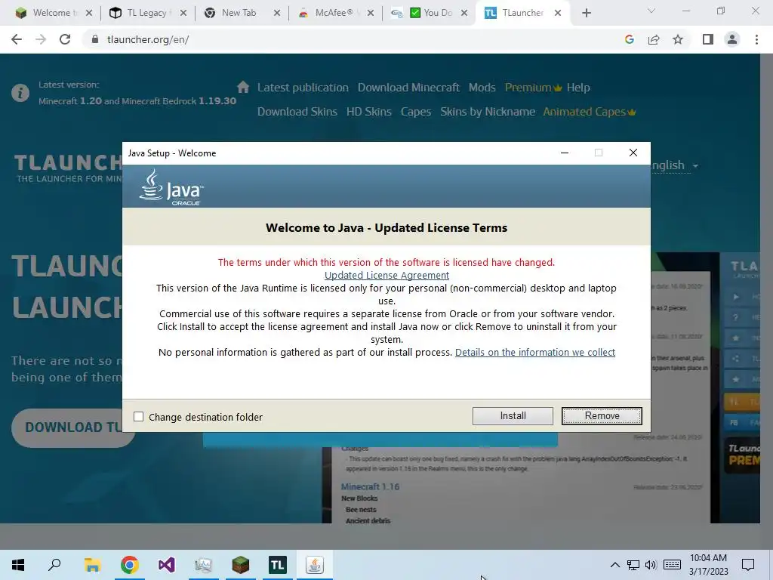773x580 pixels.
Task: Open Chrome three-dot menu
Action: pos(756,39)
